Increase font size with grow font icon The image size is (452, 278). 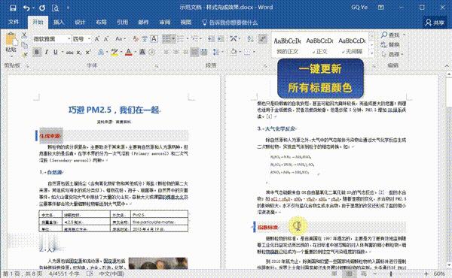(97, 39)
